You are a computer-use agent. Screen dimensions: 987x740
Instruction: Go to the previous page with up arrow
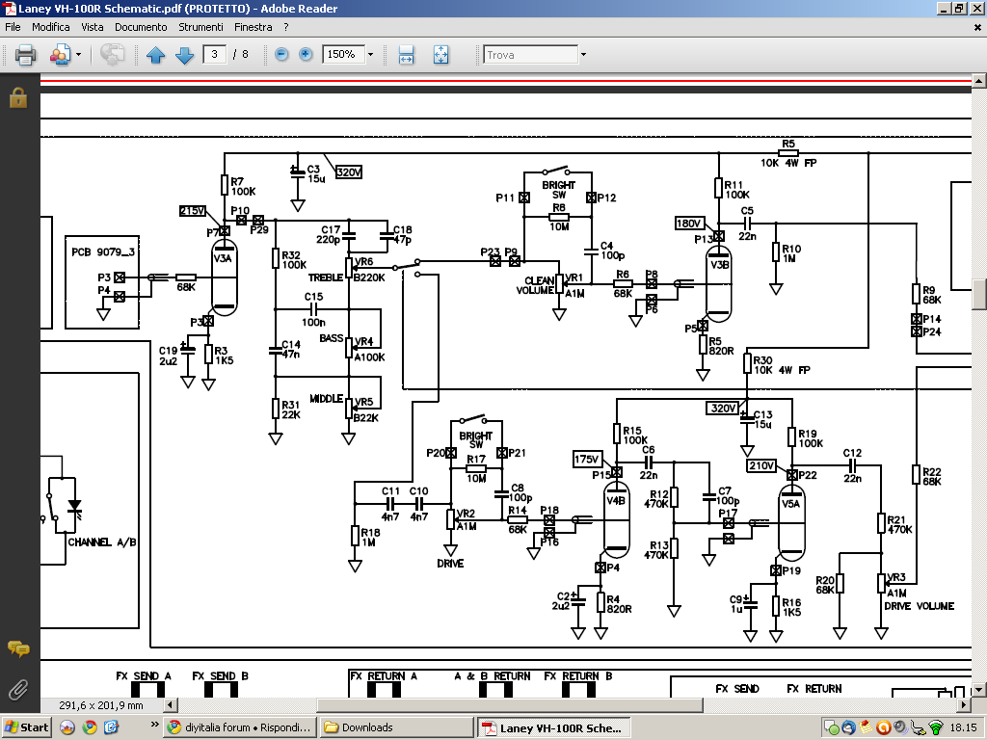[x=155, y=55]
